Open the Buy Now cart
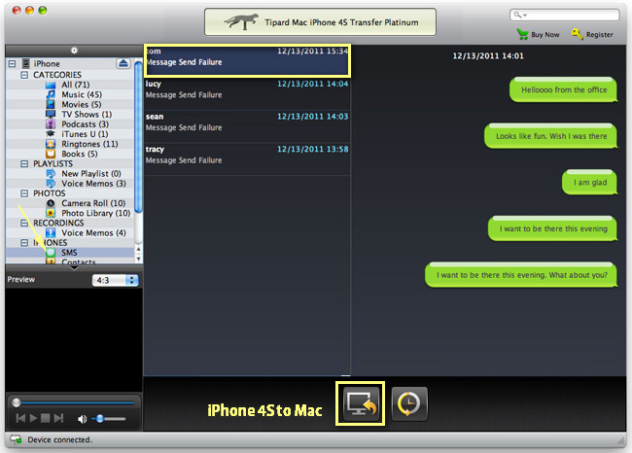Viewport: 632px width, 453px height. coord(538,35)
